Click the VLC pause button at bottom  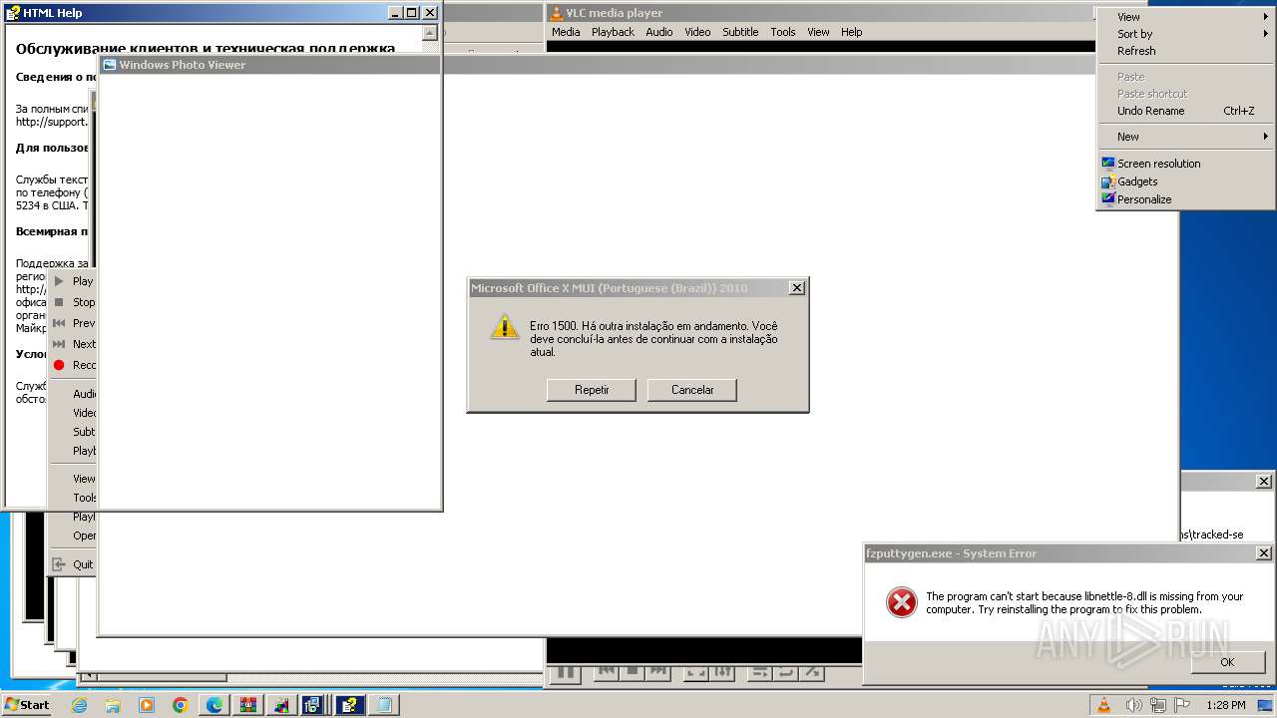(x=565, y=674)
